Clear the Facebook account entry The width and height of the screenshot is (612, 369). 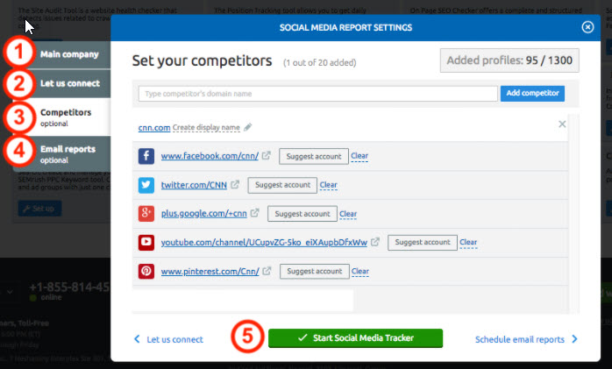(x=359, y=156)
